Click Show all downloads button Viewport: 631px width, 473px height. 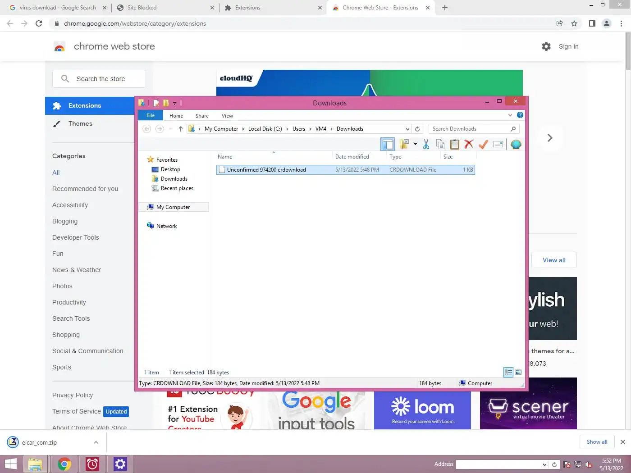coord(597,442)
